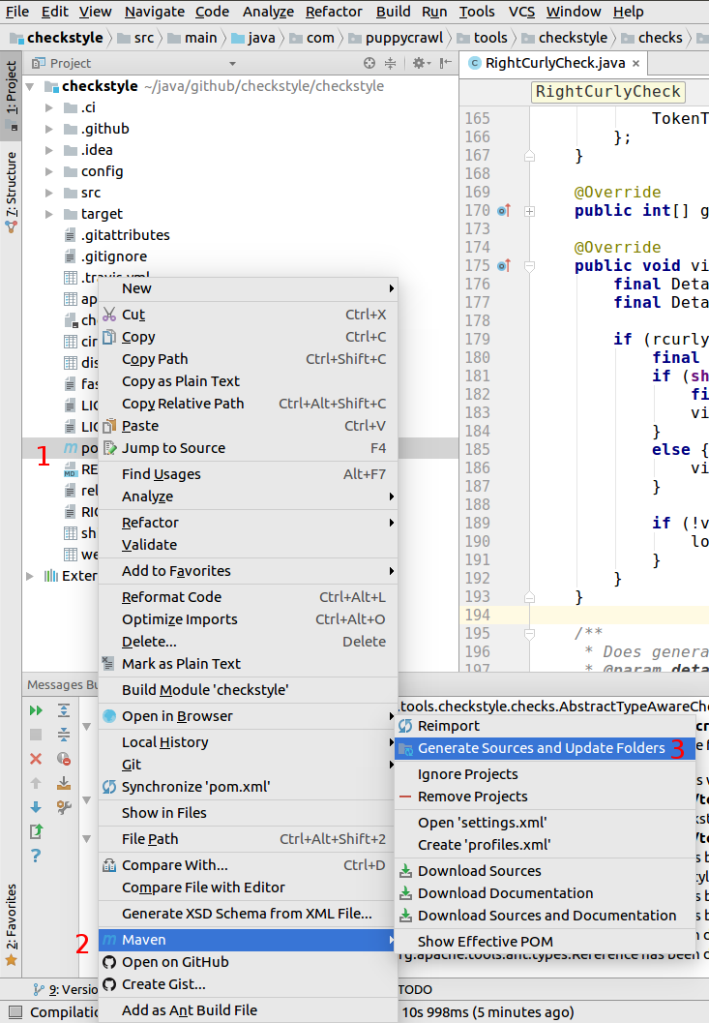Click the red X close icon in Messages panel
Viewport: 709px width, 1023px height.
click(x=36, y=759)
